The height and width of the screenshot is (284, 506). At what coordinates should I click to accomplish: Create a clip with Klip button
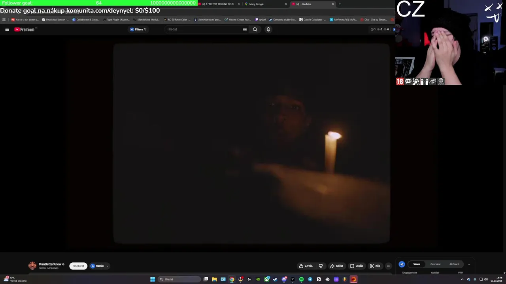pyautogui.click(x=375, y=266)
